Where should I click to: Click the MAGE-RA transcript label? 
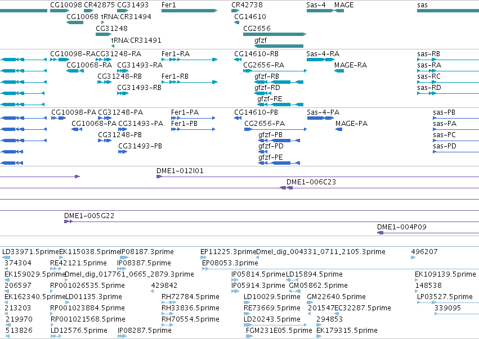[351, 65]
